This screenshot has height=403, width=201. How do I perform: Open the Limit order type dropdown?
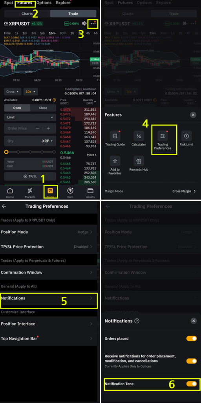point(30,117)
